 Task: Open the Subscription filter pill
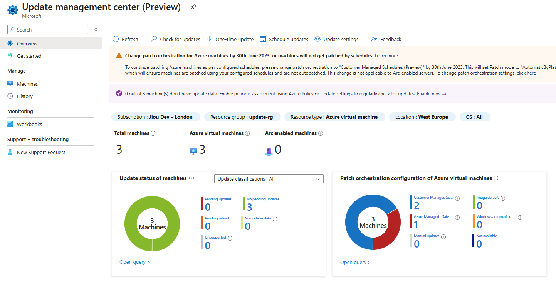pyautogui.click(x=155, y=117)
